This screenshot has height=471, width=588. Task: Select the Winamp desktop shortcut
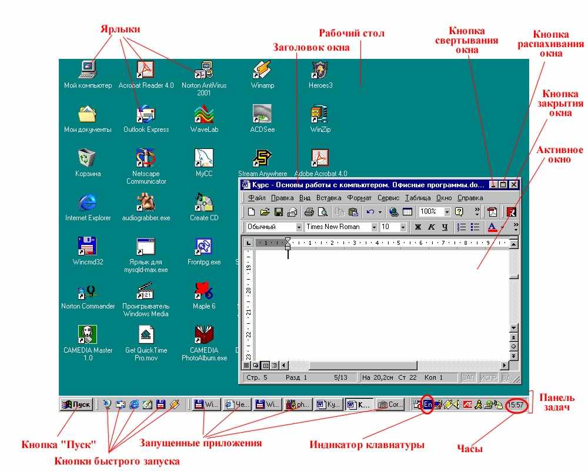tap(262, 75)
